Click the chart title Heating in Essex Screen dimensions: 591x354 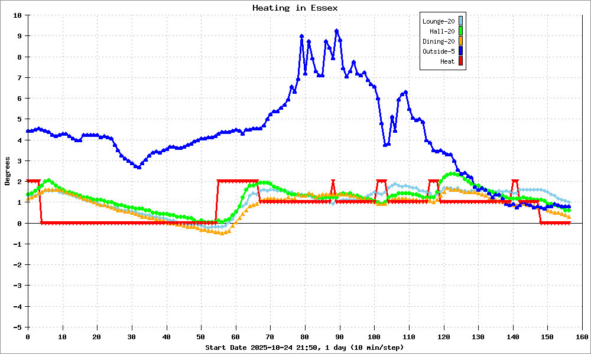pos(295,8)
